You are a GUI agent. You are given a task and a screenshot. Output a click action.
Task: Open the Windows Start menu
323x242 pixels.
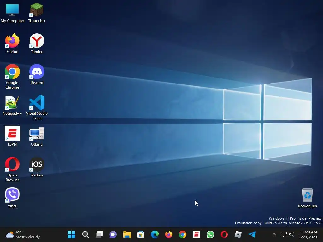point(72,234)
